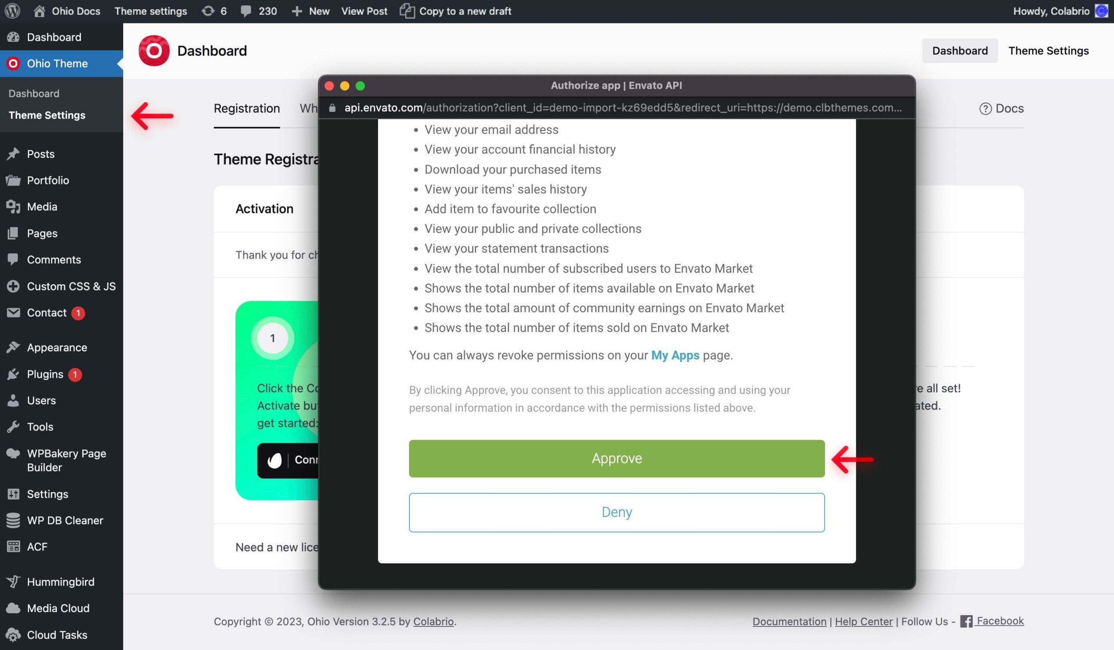
Task: Click 'View your statement transactions' permission
Action: (517, 249)
